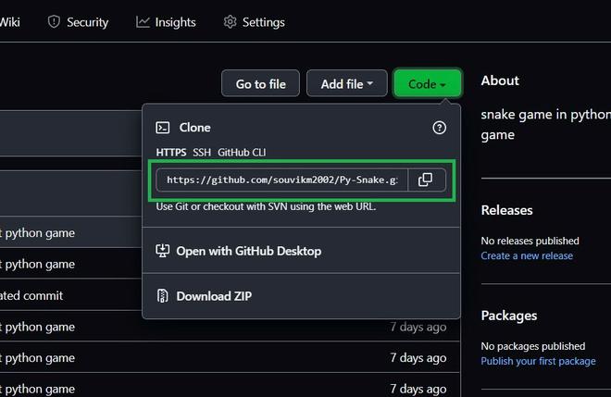The width and height of the screenshot is (611, 397).
Task: Click Go to file button
Action: (260, 83)
